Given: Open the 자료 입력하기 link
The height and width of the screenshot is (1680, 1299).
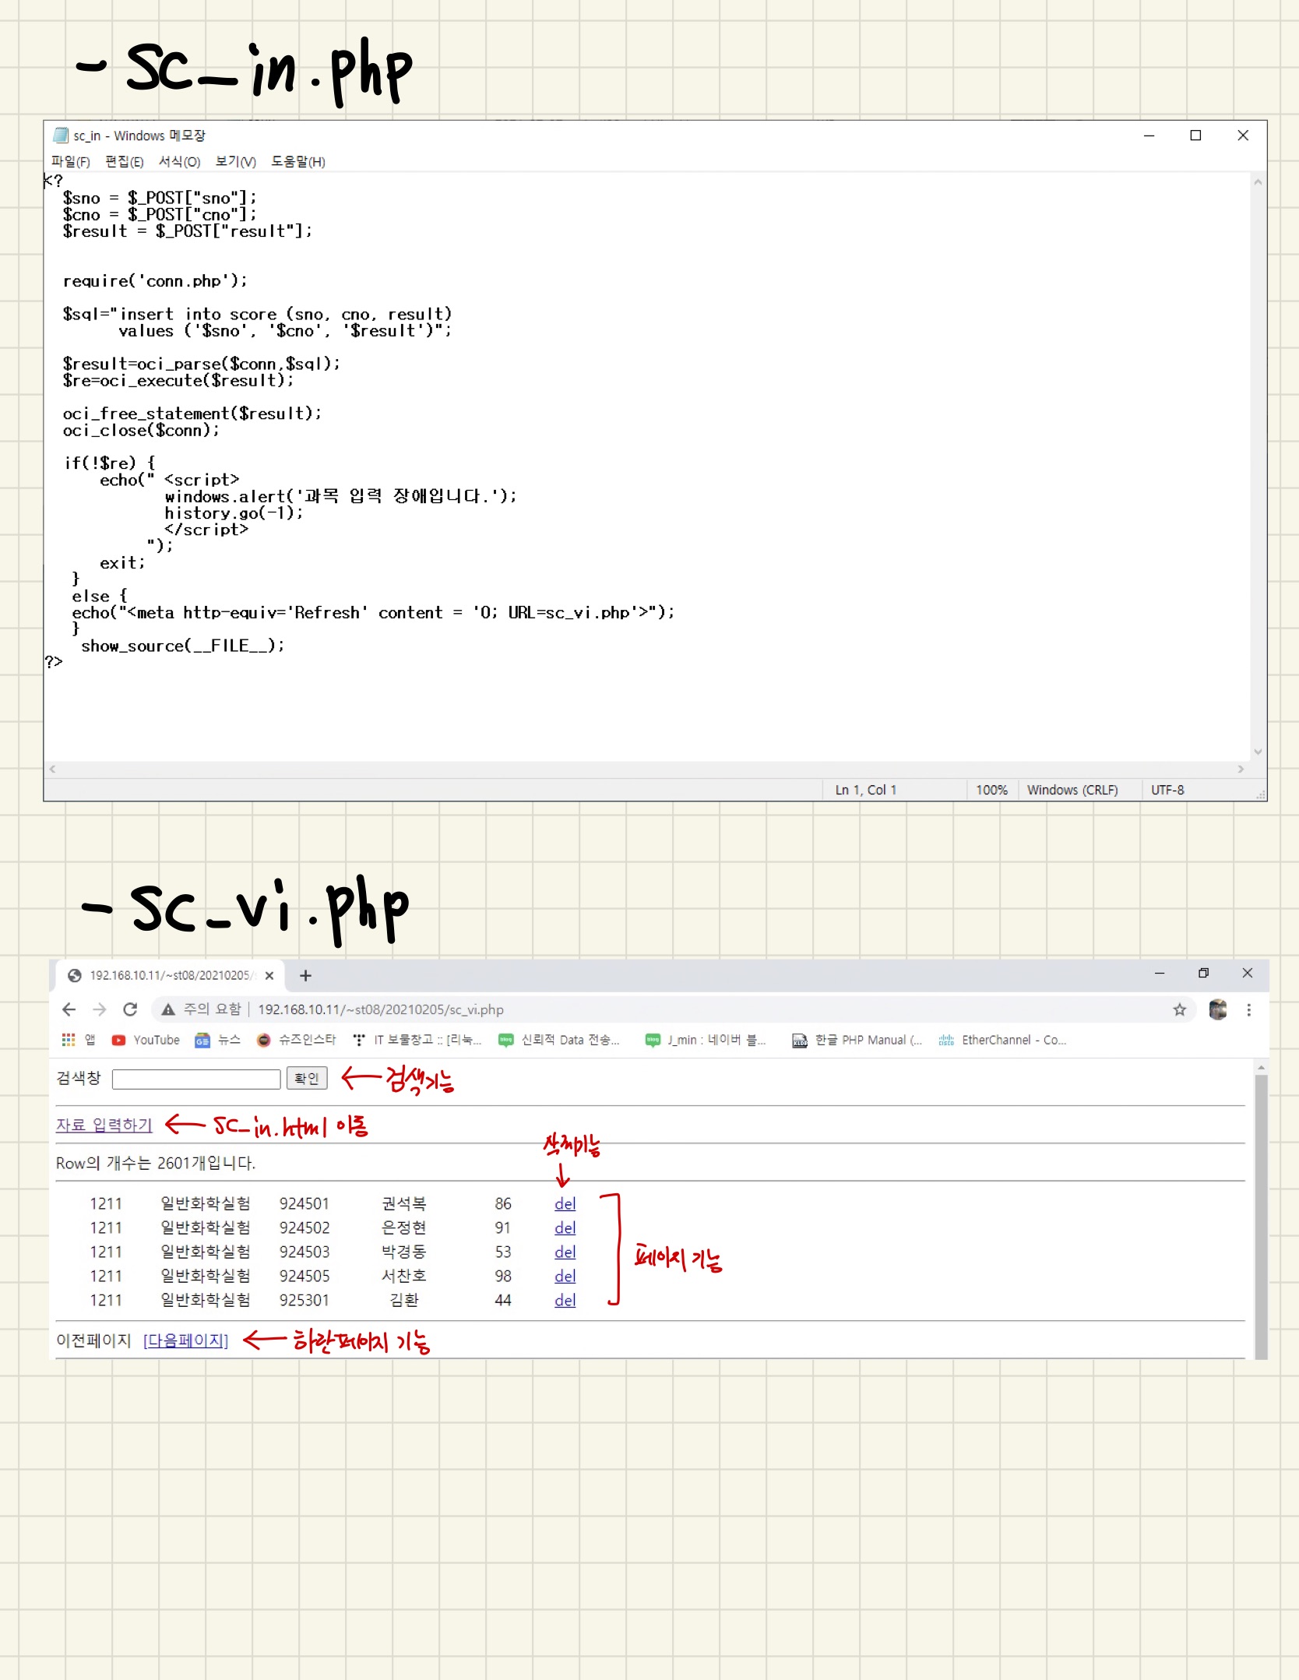Looking at the screenshot, I should (x=104, y=1125).
